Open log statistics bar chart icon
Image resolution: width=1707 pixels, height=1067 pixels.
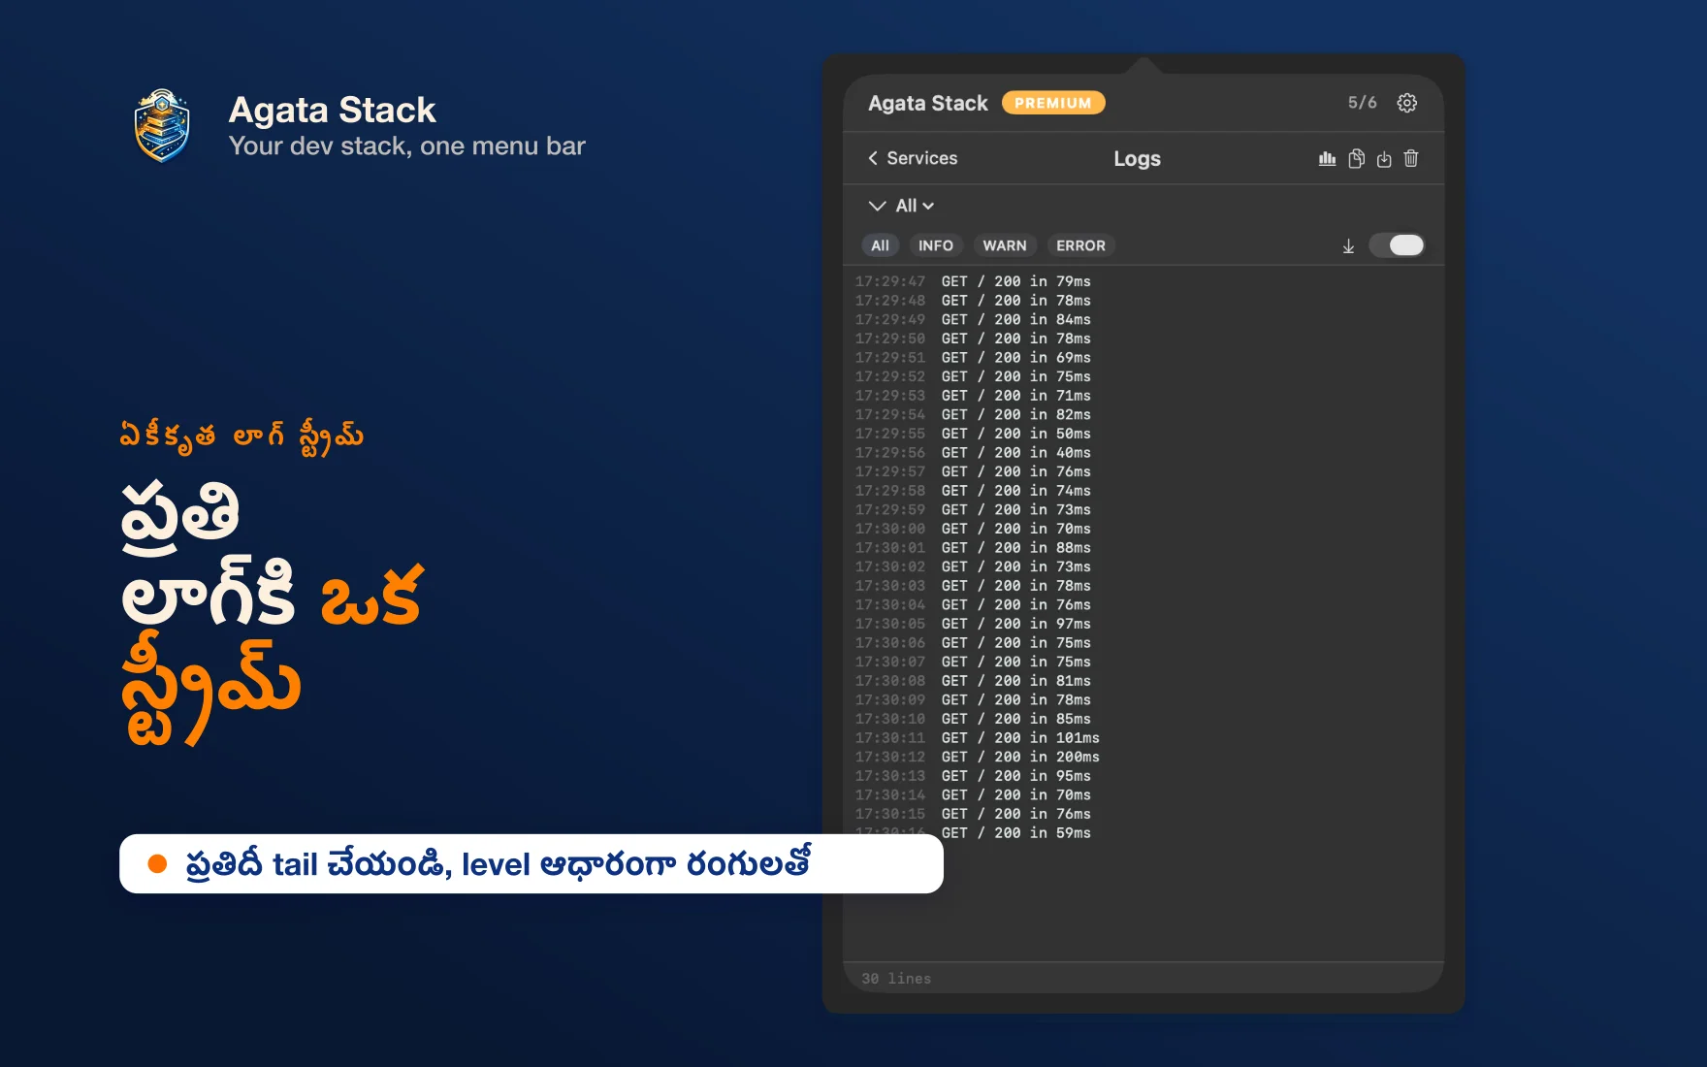tap(1328, 158)
